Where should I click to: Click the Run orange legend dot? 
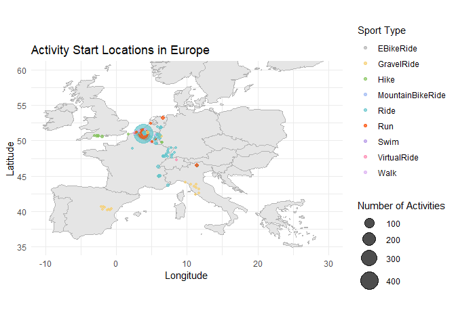click(366, 127)
